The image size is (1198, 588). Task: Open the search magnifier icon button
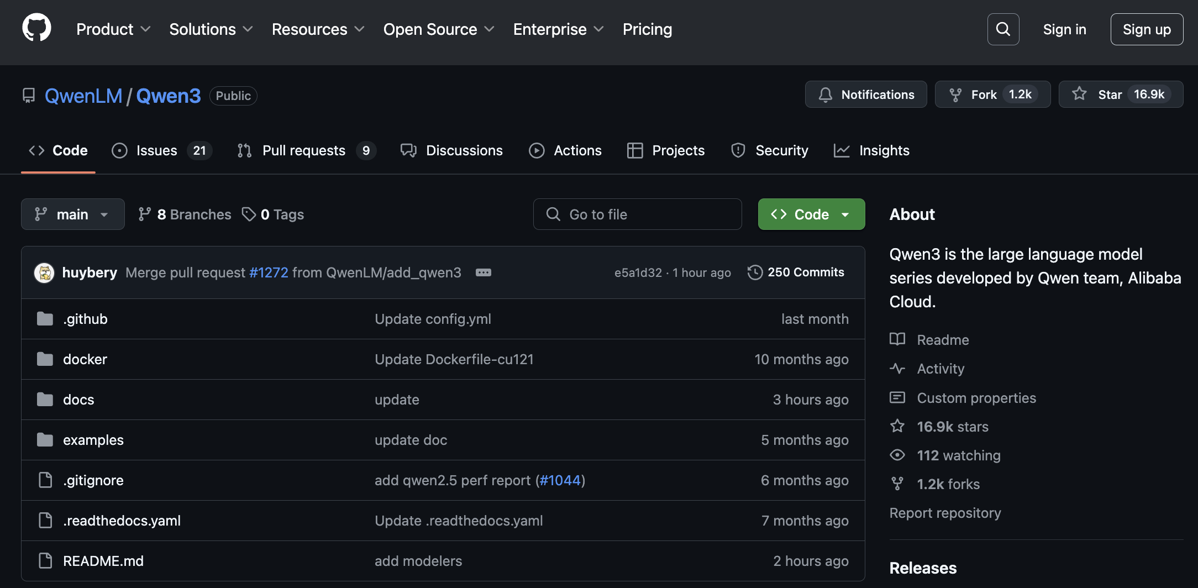point(1003,29)
